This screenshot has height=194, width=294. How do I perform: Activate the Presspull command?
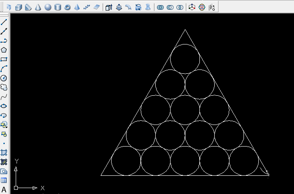click(119, 7)
